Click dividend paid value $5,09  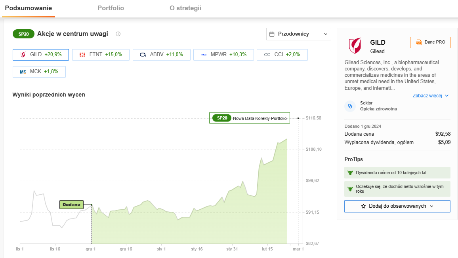pos(444,142)
